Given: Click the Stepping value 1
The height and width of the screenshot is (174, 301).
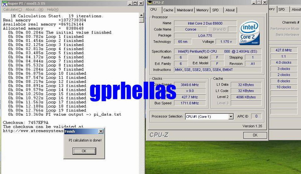Looking at the screenshot, I should click(x=253, y=57).
